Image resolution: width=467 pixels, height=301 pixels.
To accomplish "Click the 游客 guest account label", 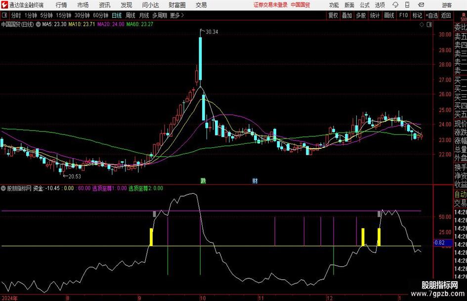I will click(x=446, y=5).
